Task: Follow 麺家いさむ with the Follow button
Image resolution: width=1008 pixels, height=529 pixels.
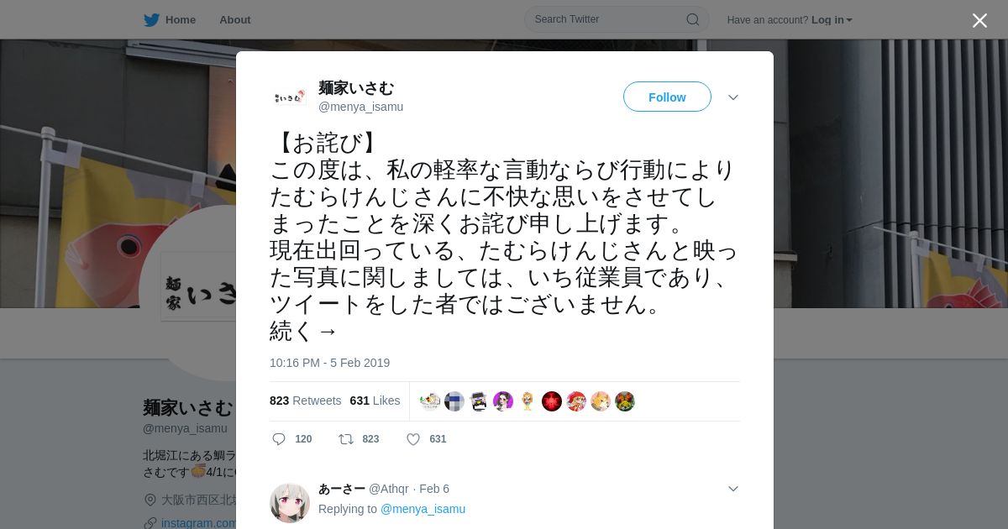Action: [667, 97]
